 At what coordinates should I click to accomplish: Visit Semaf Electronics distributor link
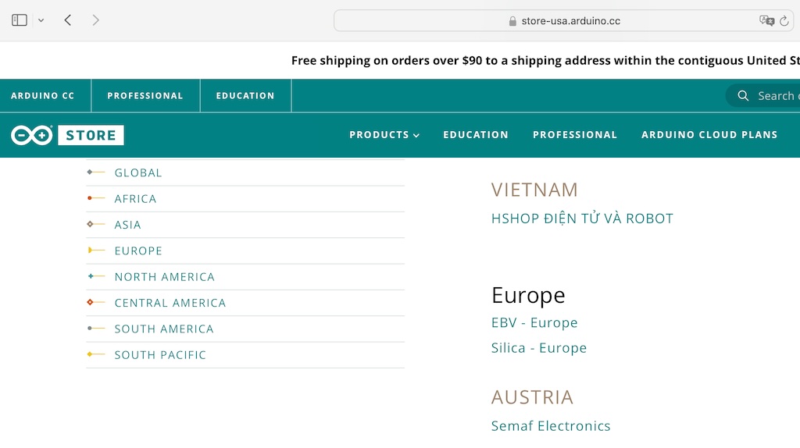point(551,426)
